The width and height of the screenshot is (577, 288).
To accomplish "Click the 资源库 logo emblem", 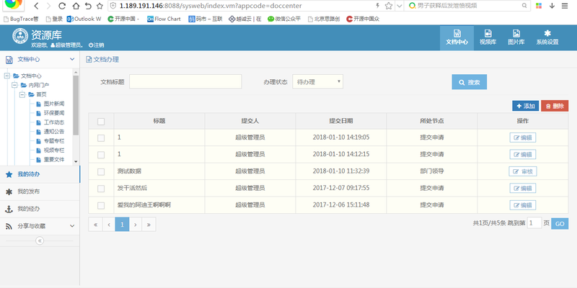I will pos(20,35).
